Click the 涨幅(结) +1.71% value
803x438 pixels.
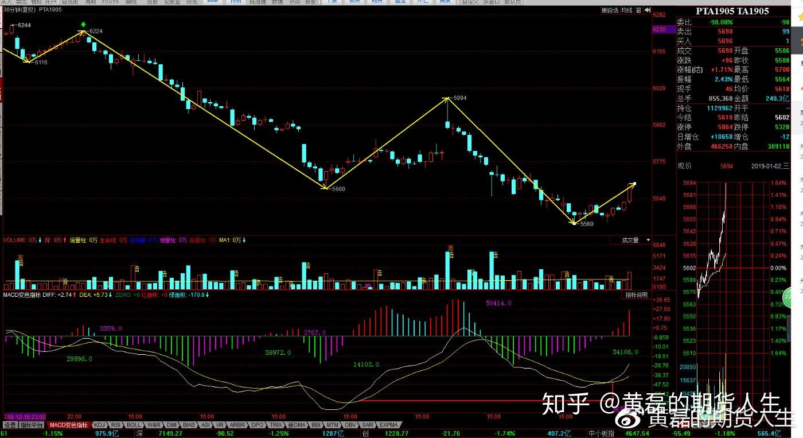click(x=722, y=69)
